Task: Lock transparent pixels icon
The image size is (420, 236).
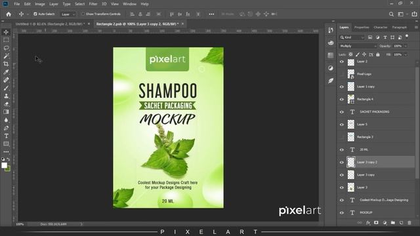Action: [350, 54]
